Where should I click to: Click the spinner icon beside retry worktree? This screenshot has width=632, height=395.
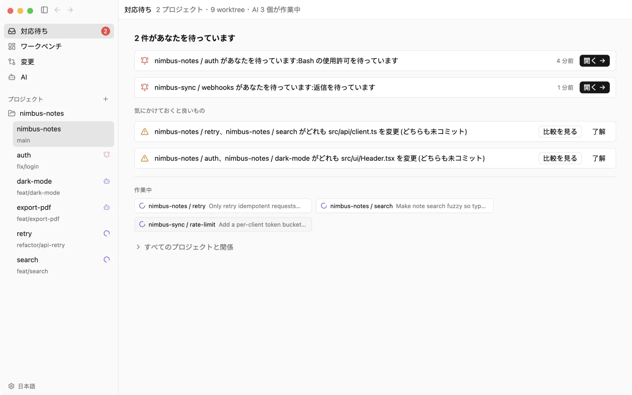click(107, 233)
